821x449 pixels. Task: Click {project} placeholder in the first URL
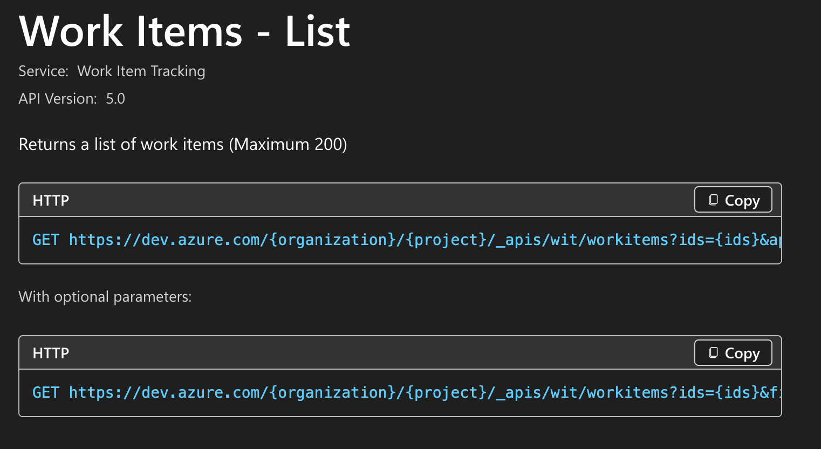446,240
